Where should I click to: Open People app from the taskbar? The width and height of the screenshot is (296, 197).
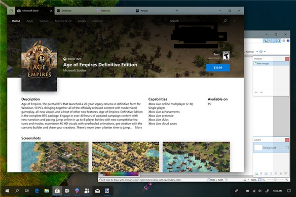coord(87,191)
